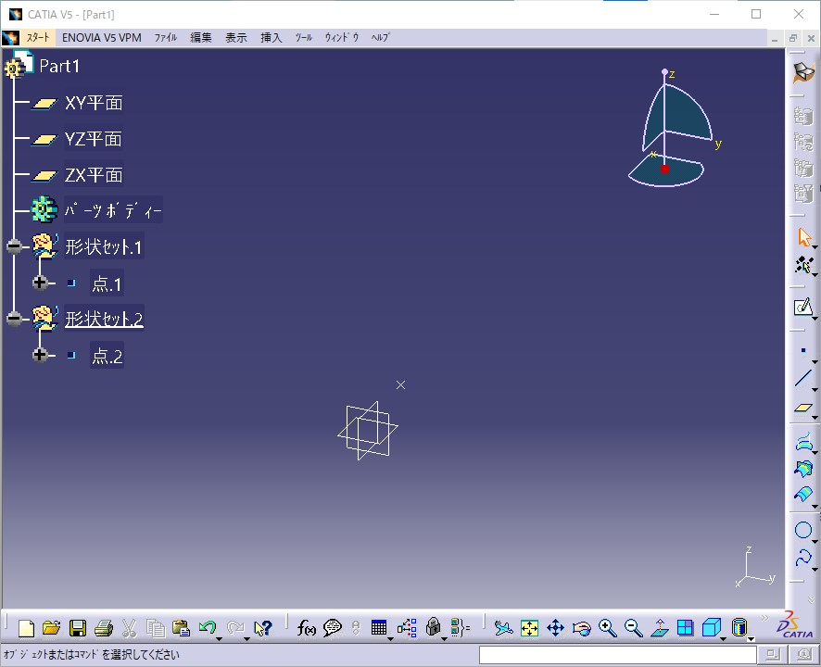Open the Formula f(x) tool
The width and height of the screenshot is (821, 667).
(x=307, y=628)
